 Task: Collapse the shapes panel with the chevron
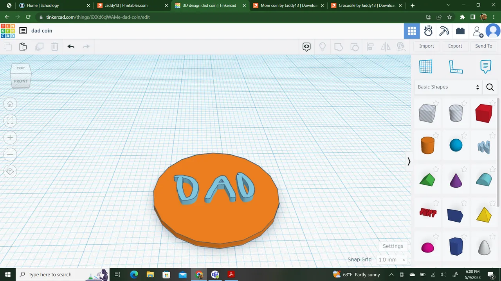pos(409,161)
